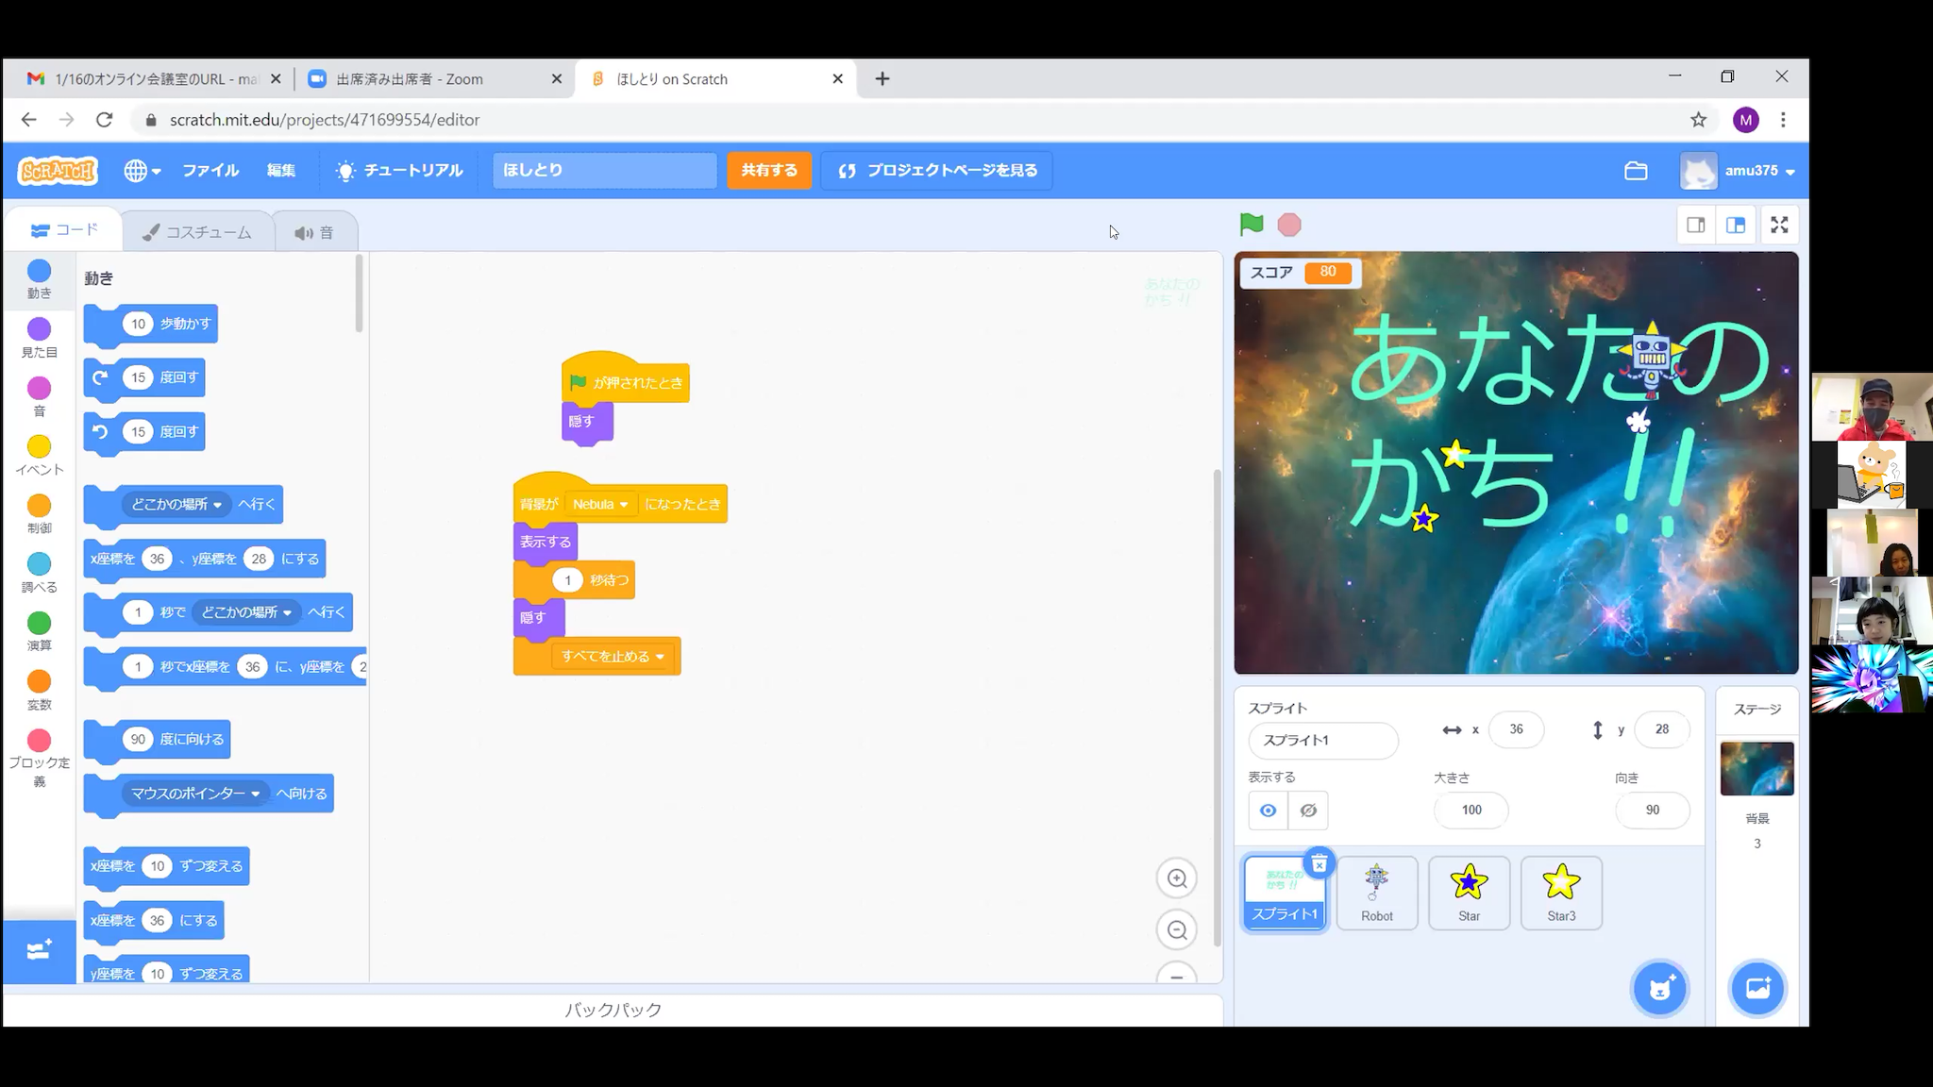Select the Robot sprite thumbnail
The height and width of the screenshot is (1087, 1933).
coord(1377,894)
